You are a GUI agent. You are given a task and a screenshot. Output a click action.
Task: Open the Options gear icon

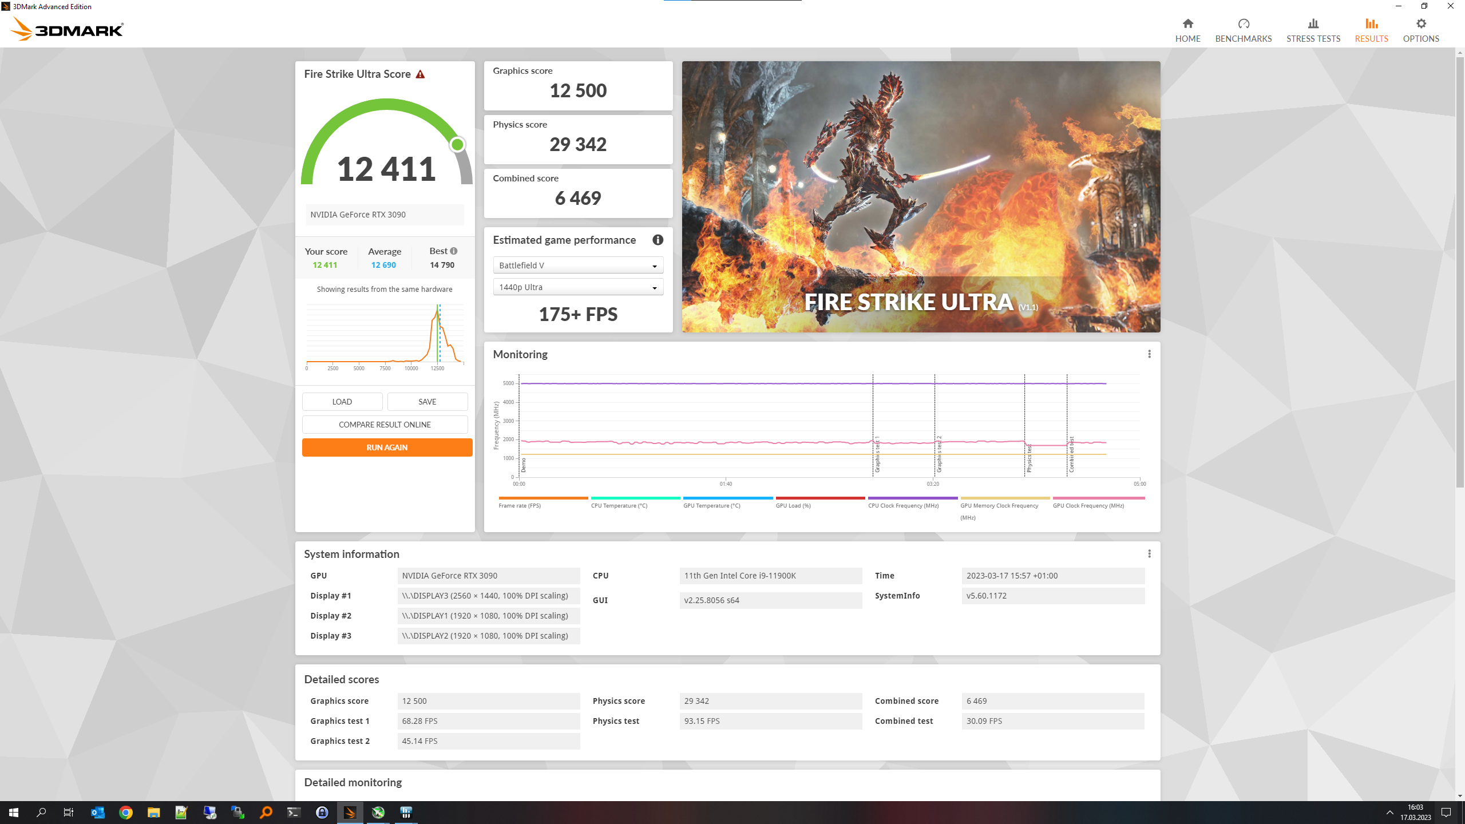coord(1421,24)
